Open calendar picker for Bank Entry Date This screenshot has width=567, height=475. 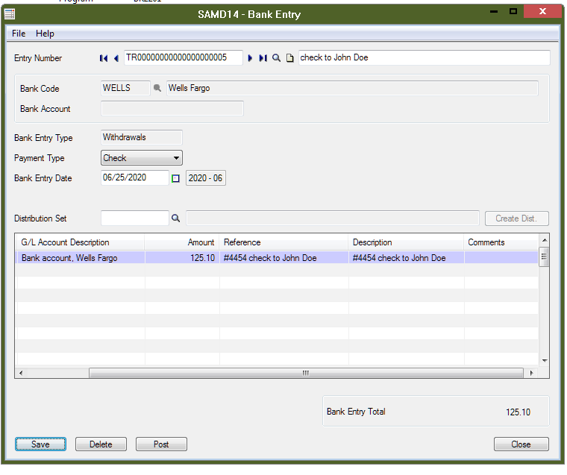point(176,178)
